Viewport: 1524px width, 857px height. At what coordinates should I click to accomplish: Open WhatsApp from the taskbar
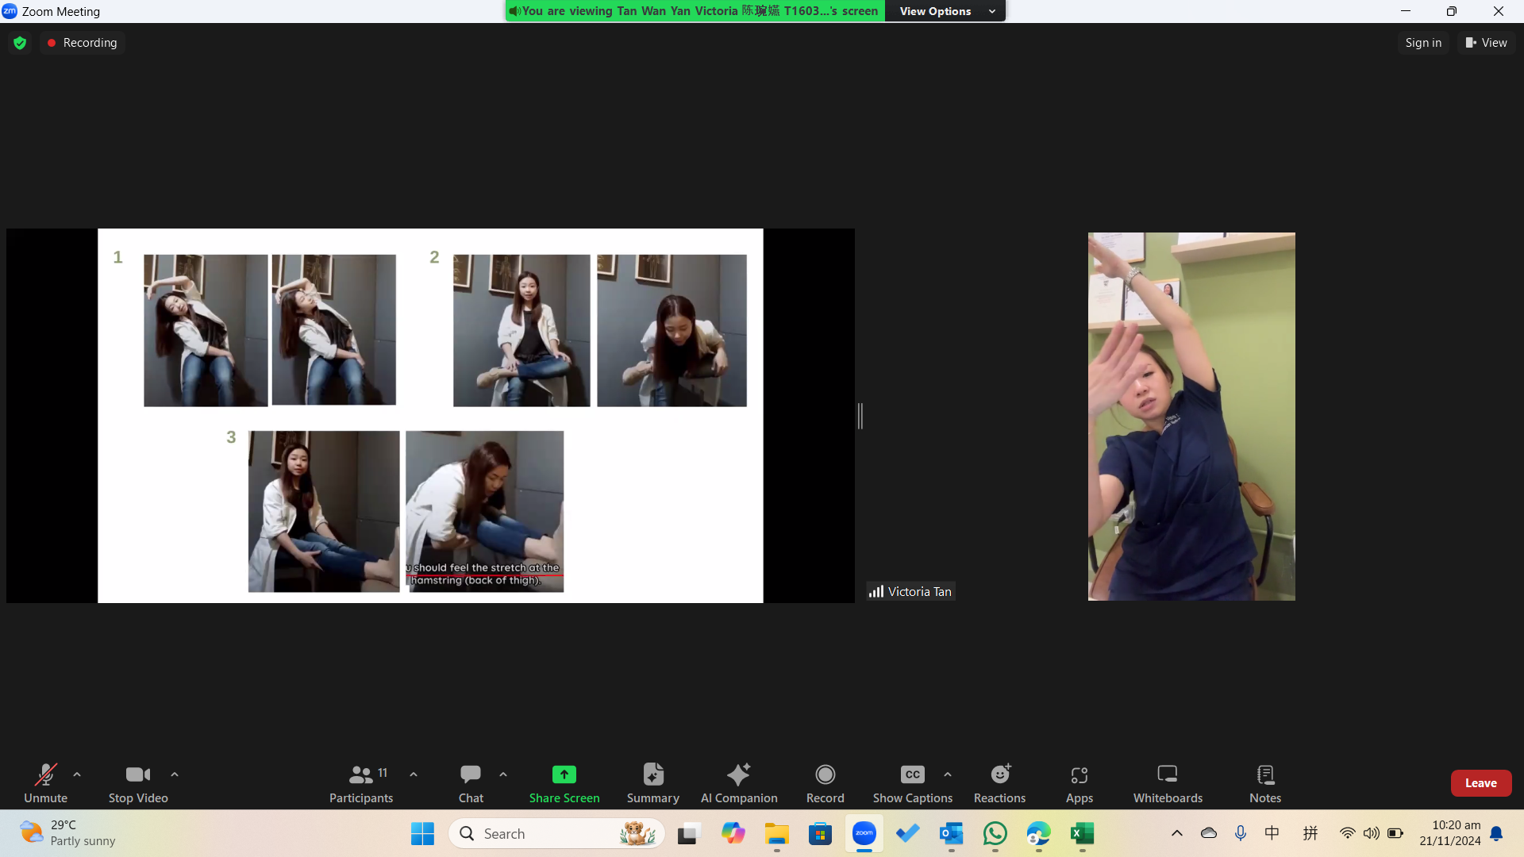coord(995,833)
